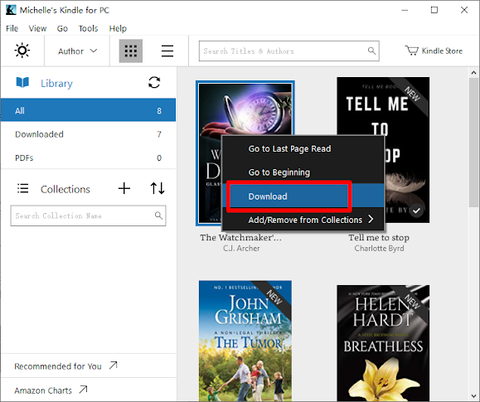Click the scrollbar up arrow

point(473,73)
